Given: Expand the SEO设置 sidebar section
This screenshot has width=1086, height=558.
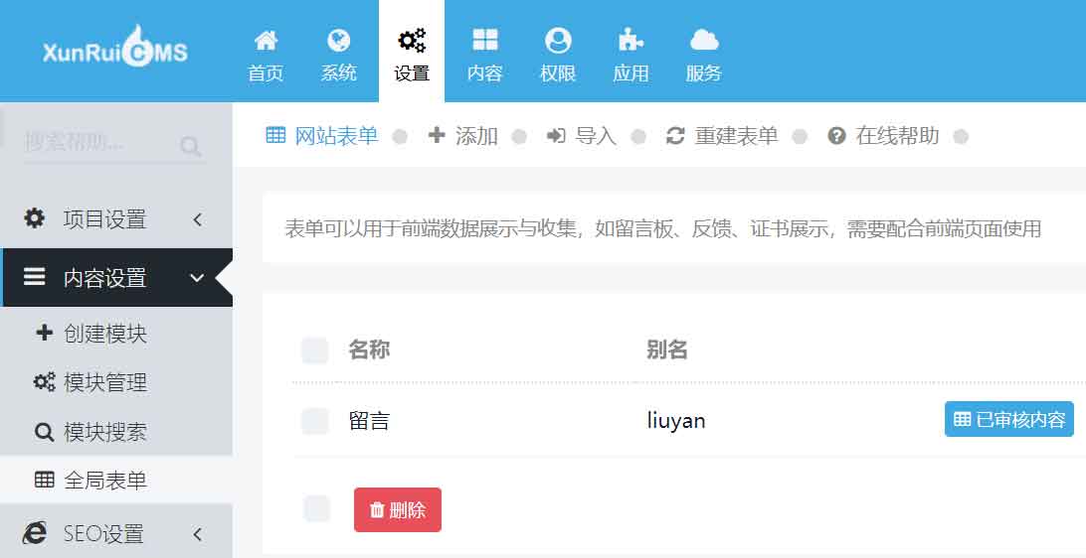Looking at the screenshot, I should tap(116, 533).
